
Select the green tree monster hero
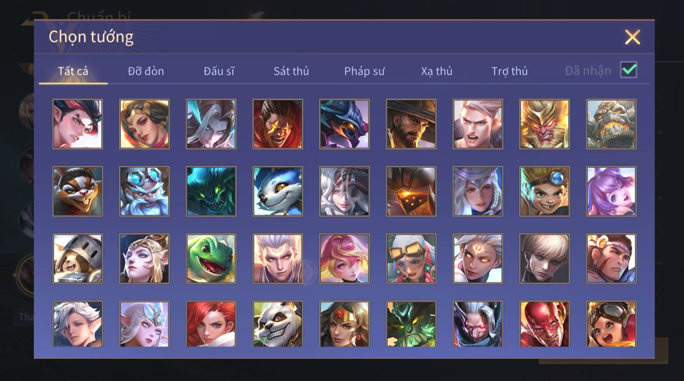(411, 324)
